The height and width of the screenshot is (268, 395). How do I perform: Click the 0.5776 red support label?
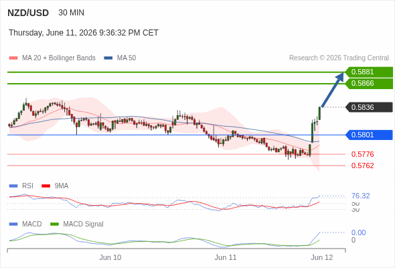362,154
